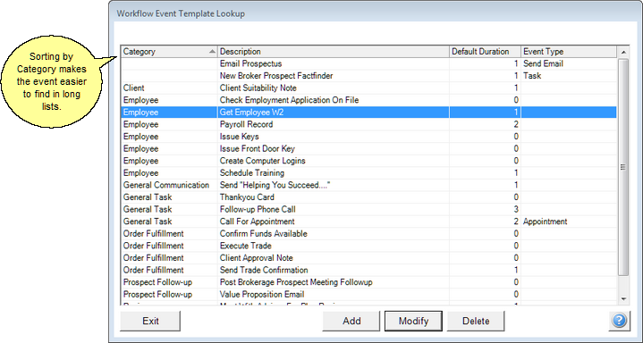Select the Payroll Record row
The width and height of the screenshot is (643, 343).
(368, 124)
